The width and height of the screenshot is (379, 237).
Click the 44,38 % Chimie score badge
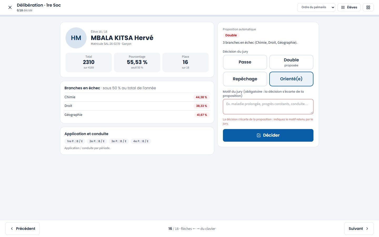click(201, 97)
